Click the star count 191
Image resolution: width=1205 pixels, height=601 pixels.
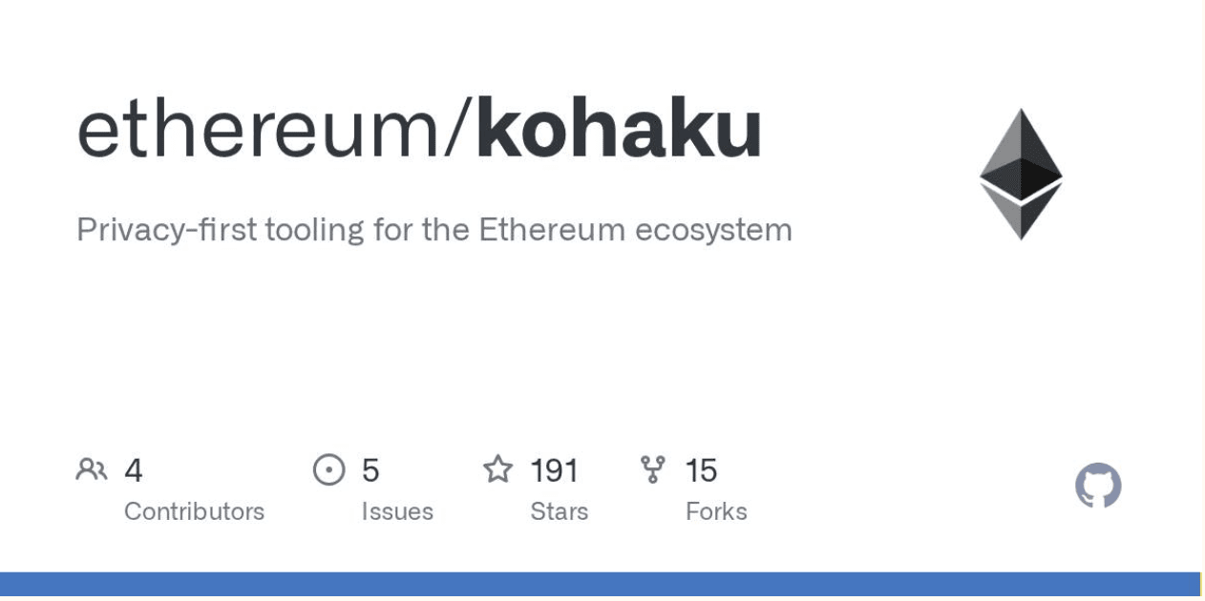pos(554,470)
